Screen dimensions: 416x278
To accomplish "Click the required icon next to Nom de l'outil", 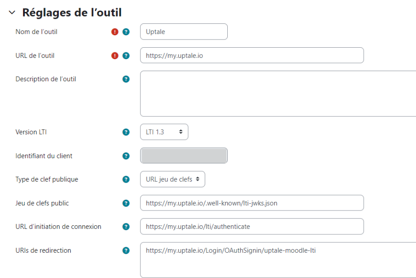I will click(115, 32).
